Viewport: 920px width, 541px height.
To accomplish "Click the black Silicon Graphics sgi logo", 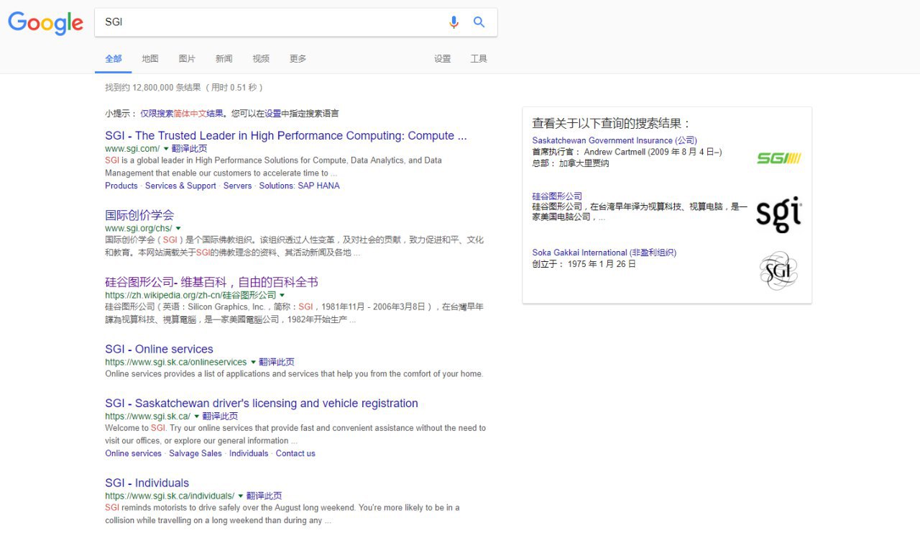I will tap(779, 214).
